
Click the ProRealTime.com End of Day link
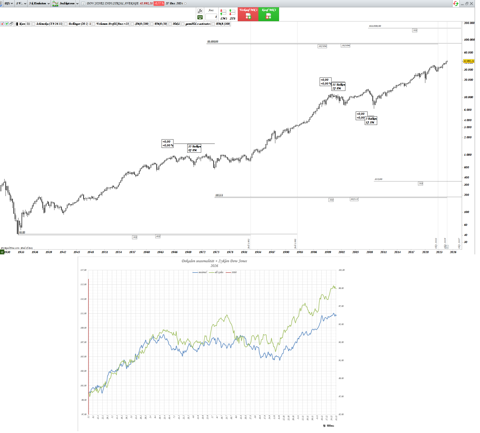(x=17, y=248)
